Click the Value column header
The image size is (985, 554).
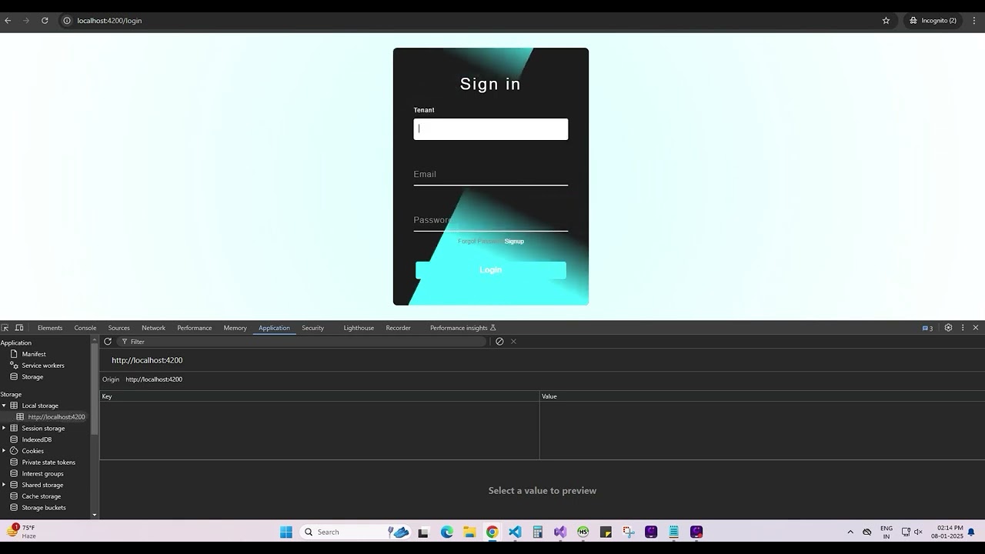762,396
